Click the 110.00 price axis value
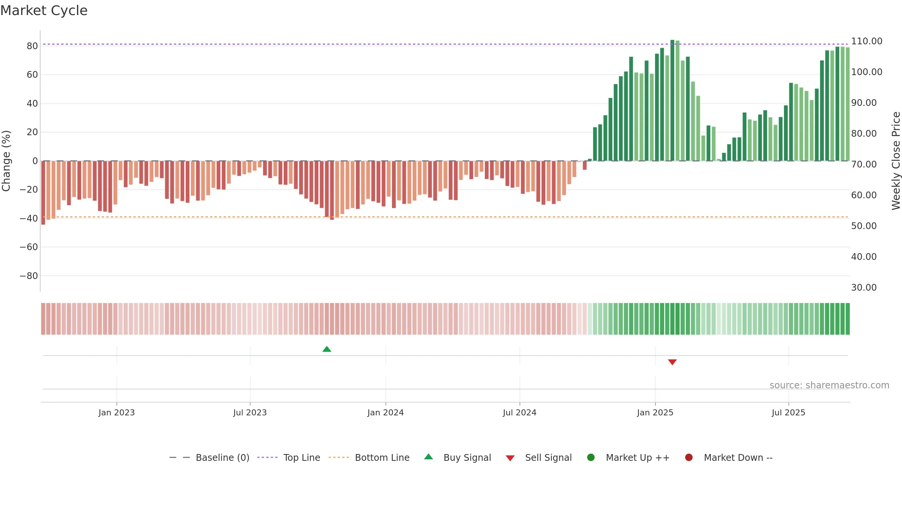 867,41
